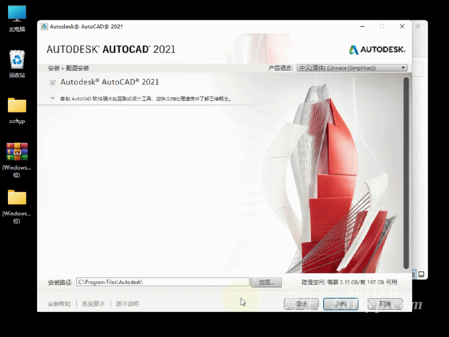Click the 安装 install button
The height and width of the screenshot is (337, 449).
(341, 304)
